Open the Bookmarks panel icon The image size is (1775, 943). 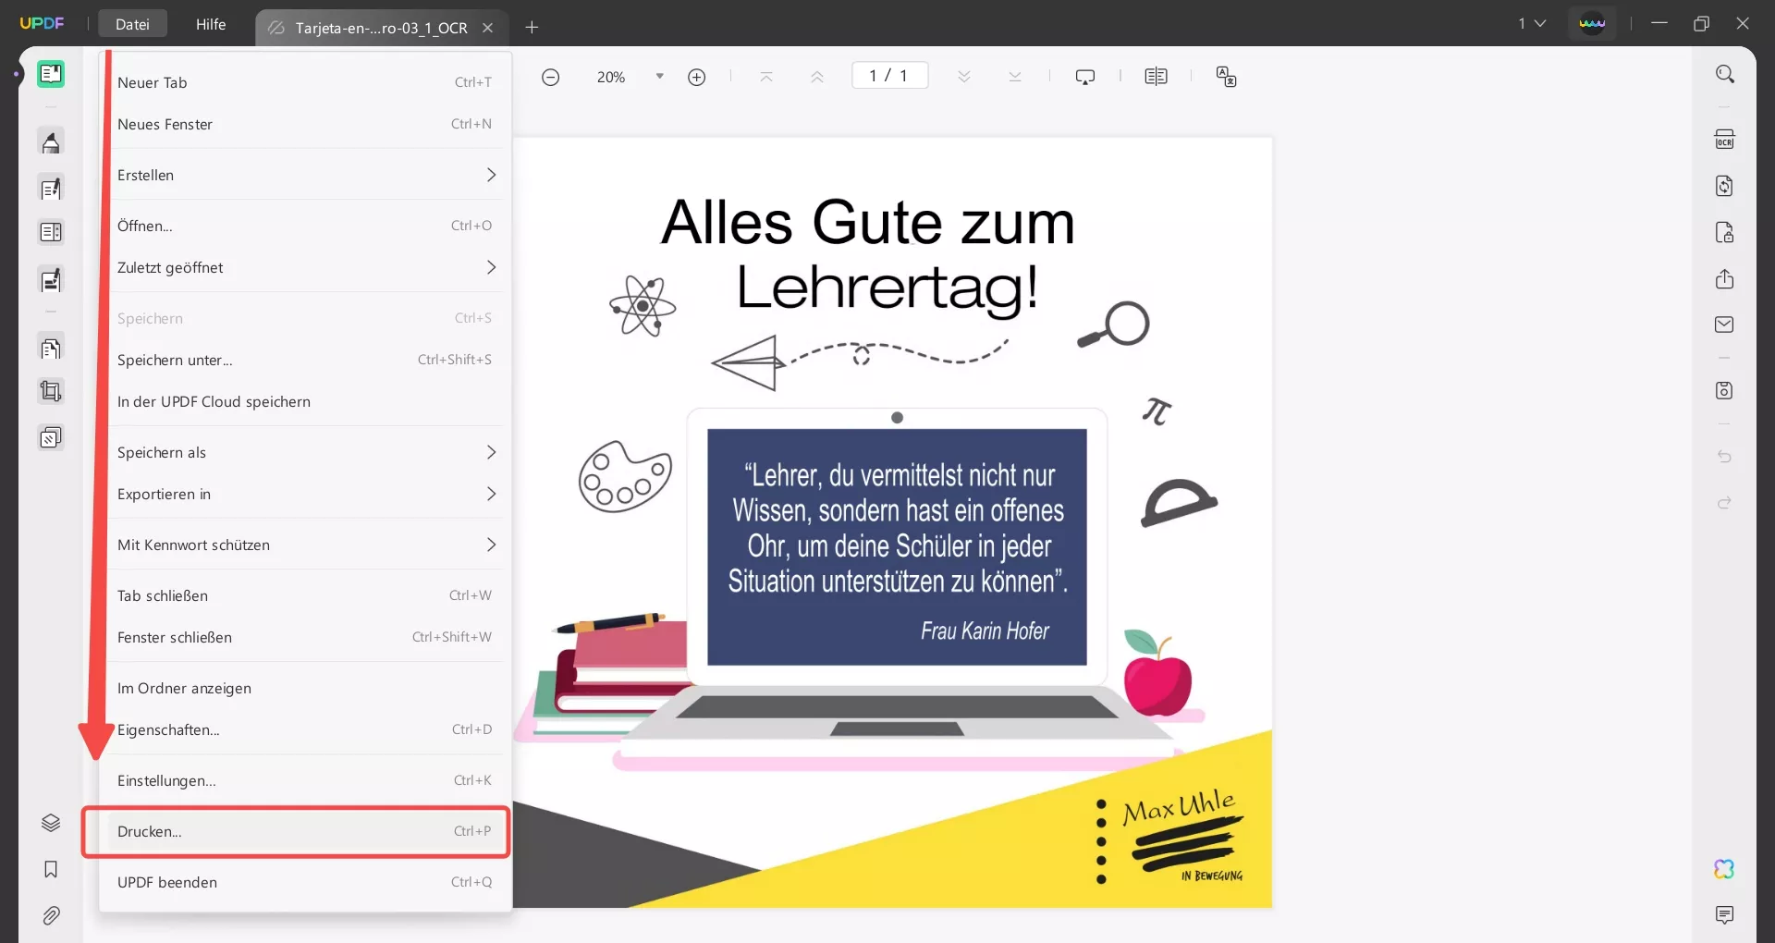point(51,869)
